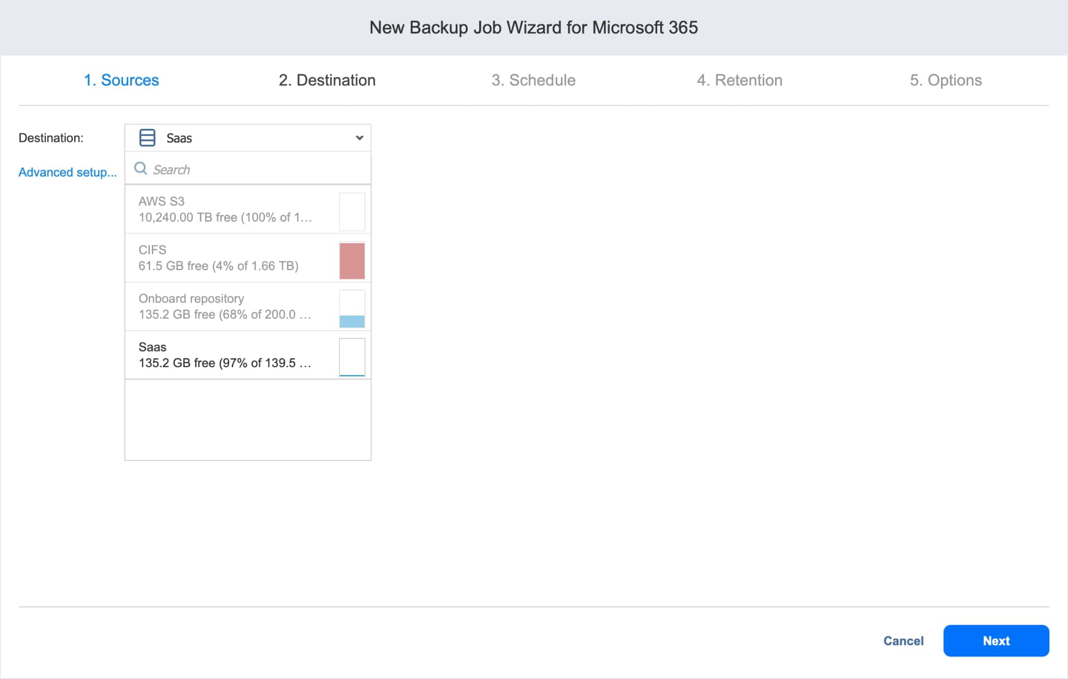
Task: Open the Retention step
Action: (739, 80)
